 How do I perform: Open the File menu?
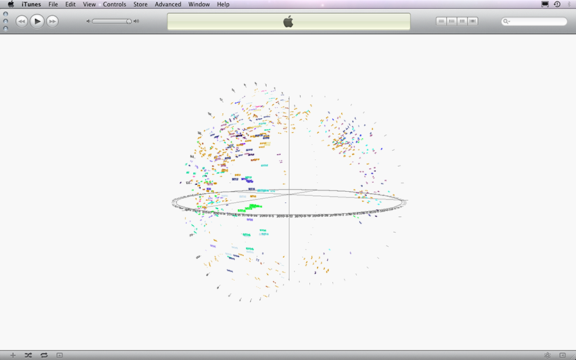(x=53, y=4)
